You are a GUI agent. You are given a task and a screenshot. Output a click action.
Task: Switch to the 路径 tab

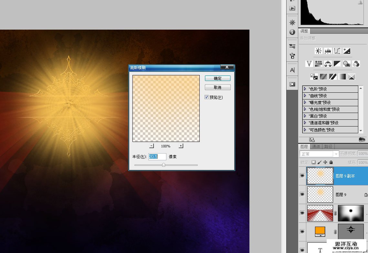tap(328, 147)
